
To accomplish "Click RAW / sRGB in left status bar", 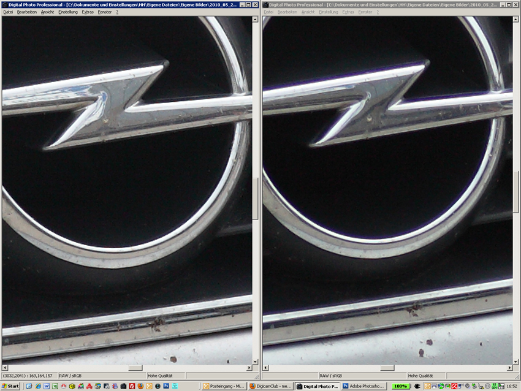I will (70, 376).
